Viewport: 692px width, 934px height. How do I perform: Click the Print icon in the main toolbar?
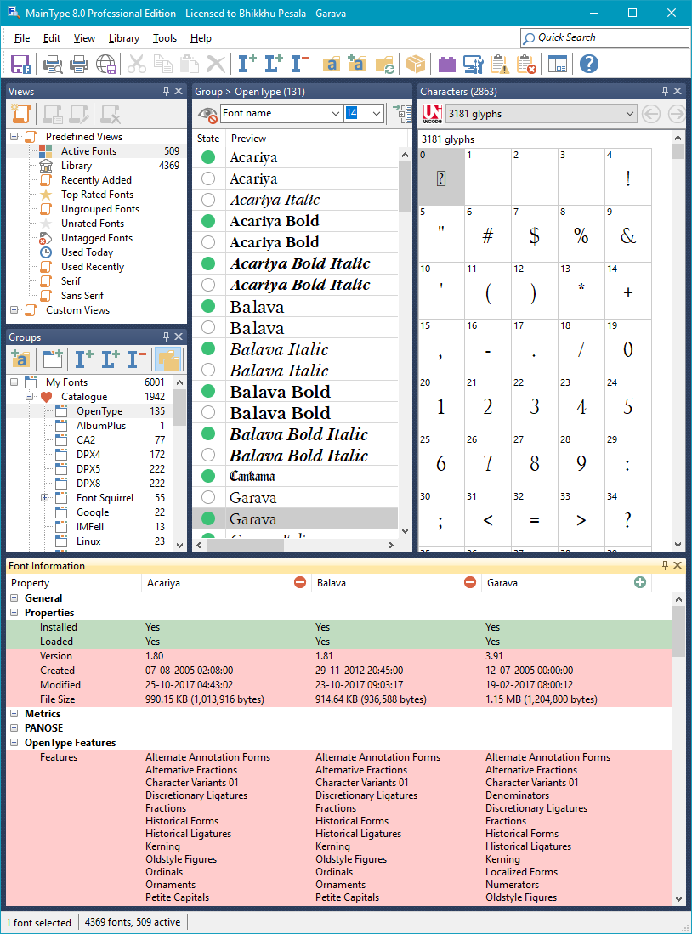[x=79, y=64]
